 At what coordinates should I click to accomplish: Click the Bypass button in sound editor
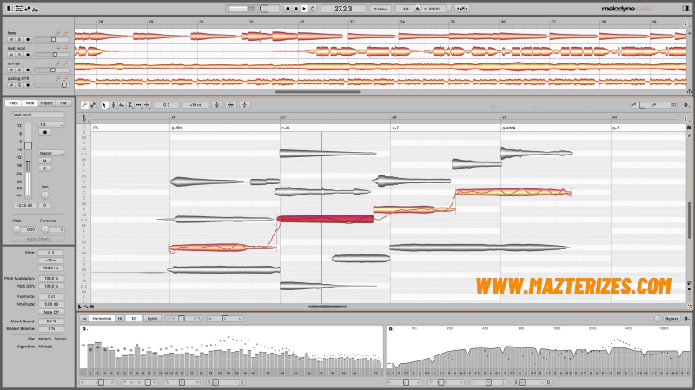click(672, 318)
